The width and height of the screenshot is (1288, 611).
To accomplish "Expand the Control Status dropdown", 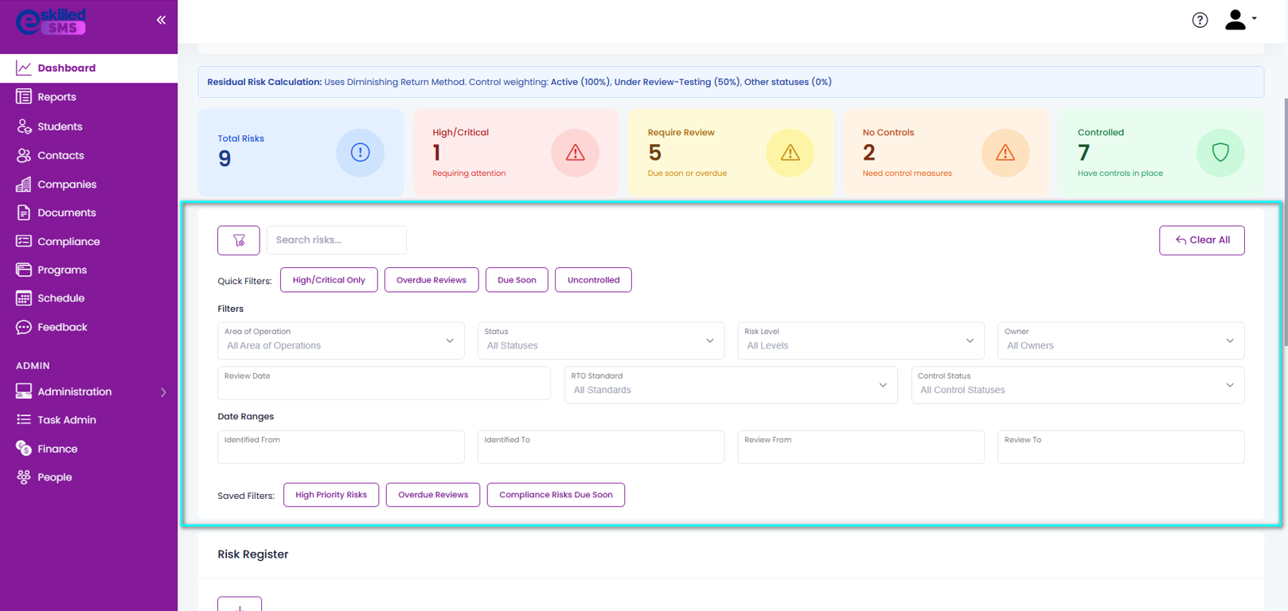I will point(1077,385).
